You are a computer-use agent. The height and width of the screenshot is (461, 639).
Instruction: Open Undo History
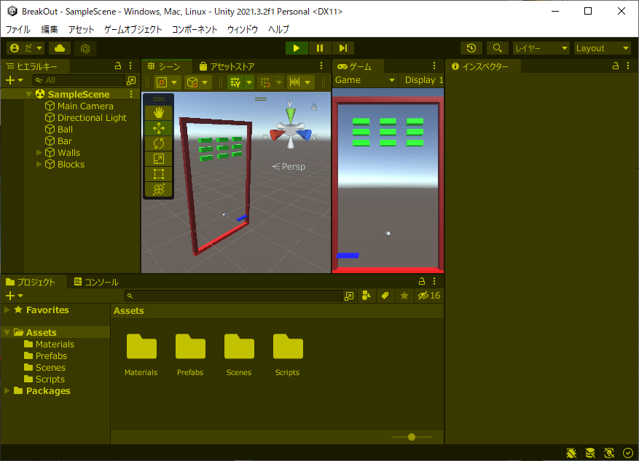point(471,48)
